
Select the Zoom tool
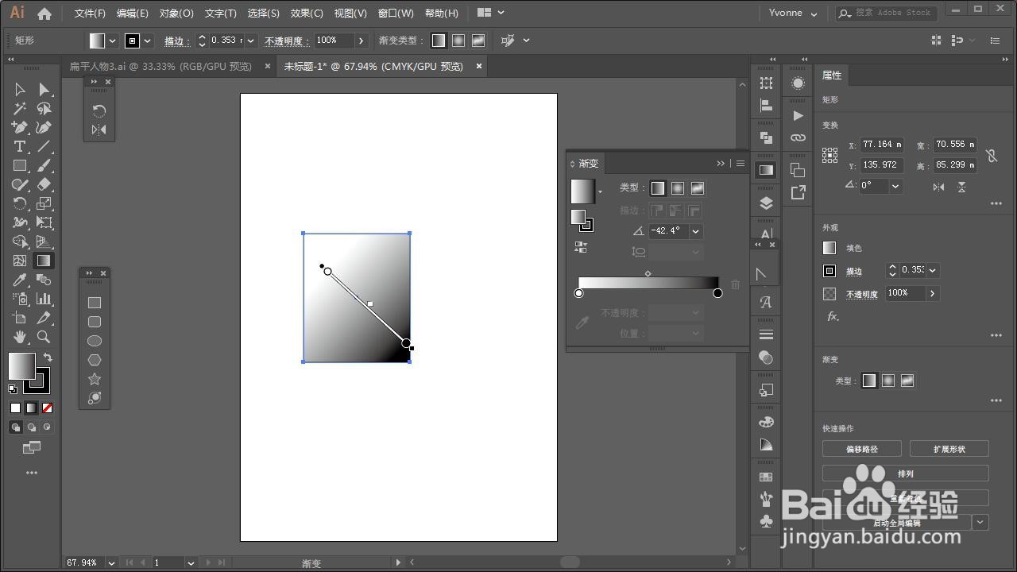coord(44,337)
